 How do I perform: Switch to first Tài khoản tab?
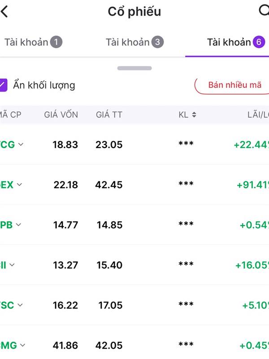tap(33, 42)
